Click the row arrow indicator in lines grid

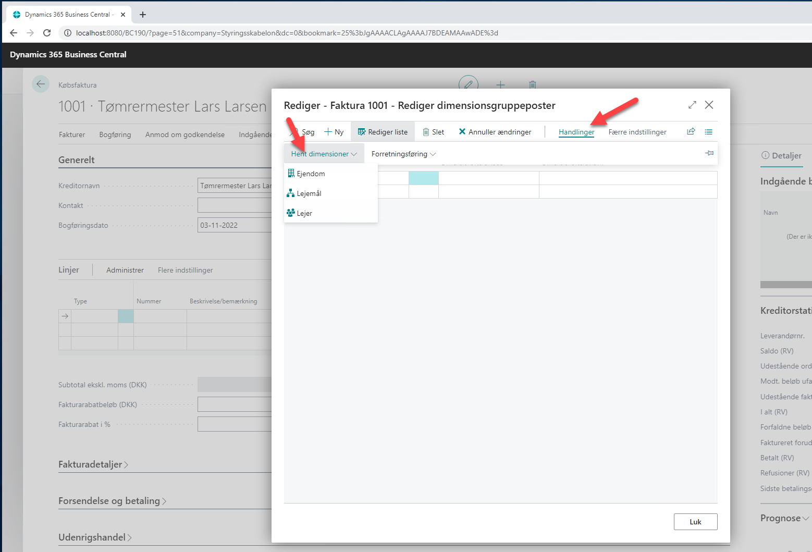[65, 316]
